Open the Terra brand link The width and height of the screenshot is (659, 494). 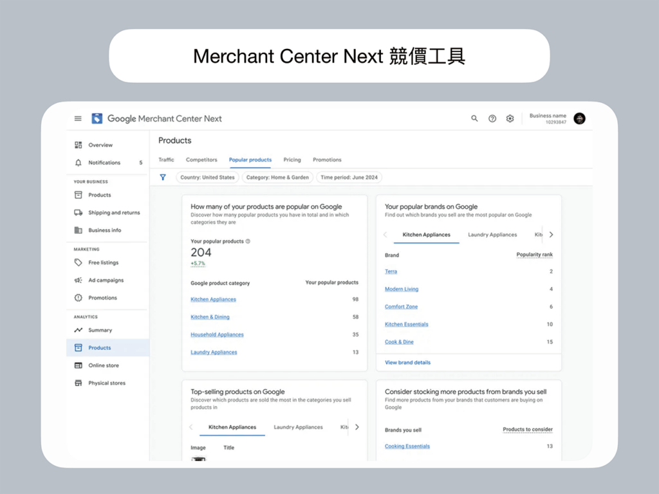[x=391, y=271]
